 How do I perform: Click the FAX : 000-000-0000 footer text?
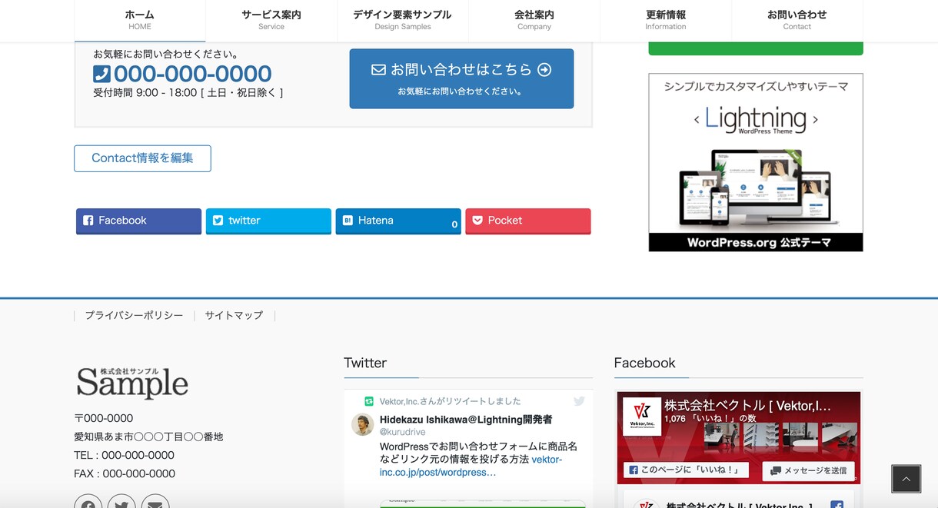tap(125, 473)
